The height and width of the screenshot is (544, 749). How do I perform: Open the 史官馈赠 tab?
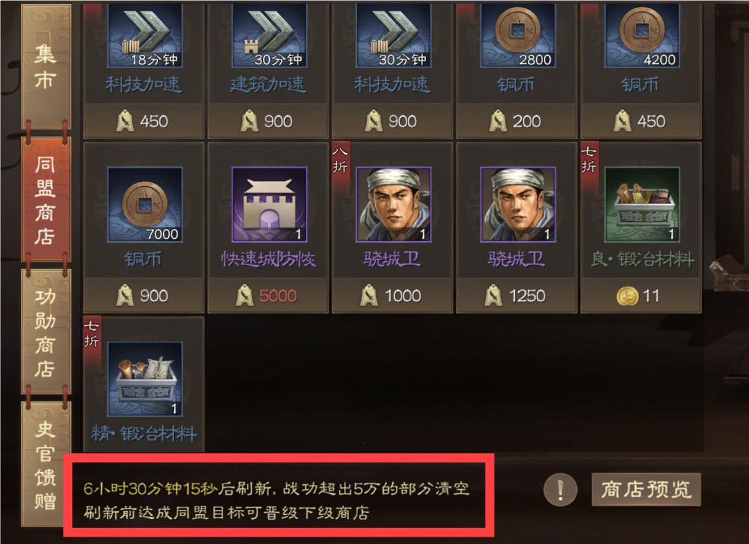coord(46,464)
